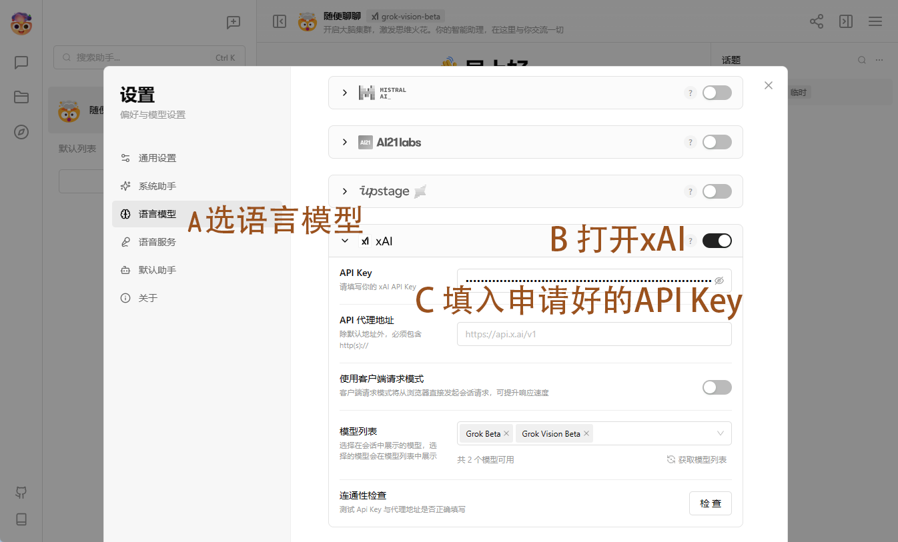Open the chat icon in left sidebar
This screenshot has height=542, width=898.
click(x=21, y=63)
